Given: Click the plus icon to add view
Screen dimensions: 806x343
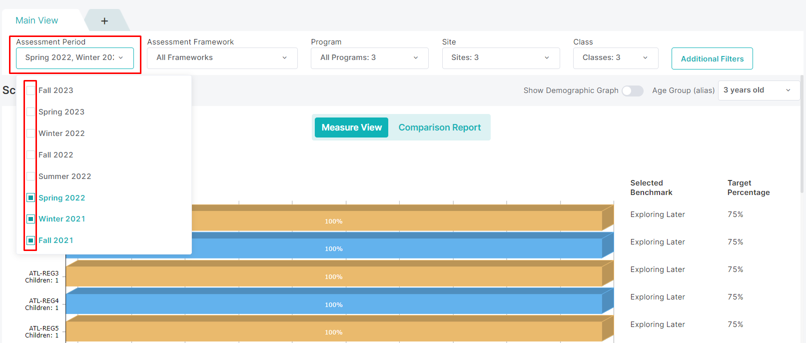Looking at the screenshot, I should click(104, 21).
